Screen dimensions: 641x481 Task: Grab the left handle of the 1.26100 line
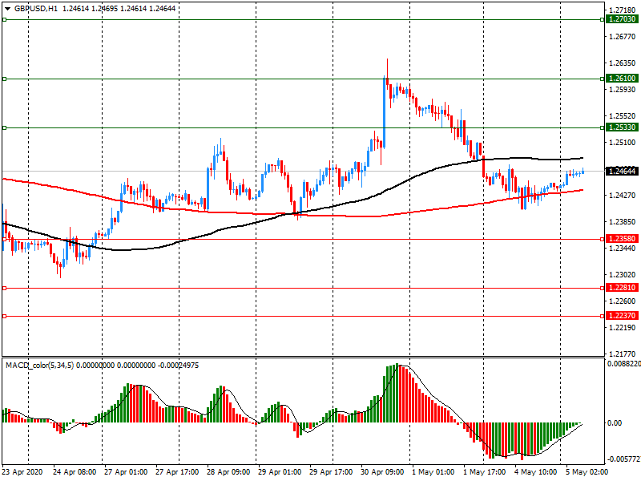tap(5, 79)
